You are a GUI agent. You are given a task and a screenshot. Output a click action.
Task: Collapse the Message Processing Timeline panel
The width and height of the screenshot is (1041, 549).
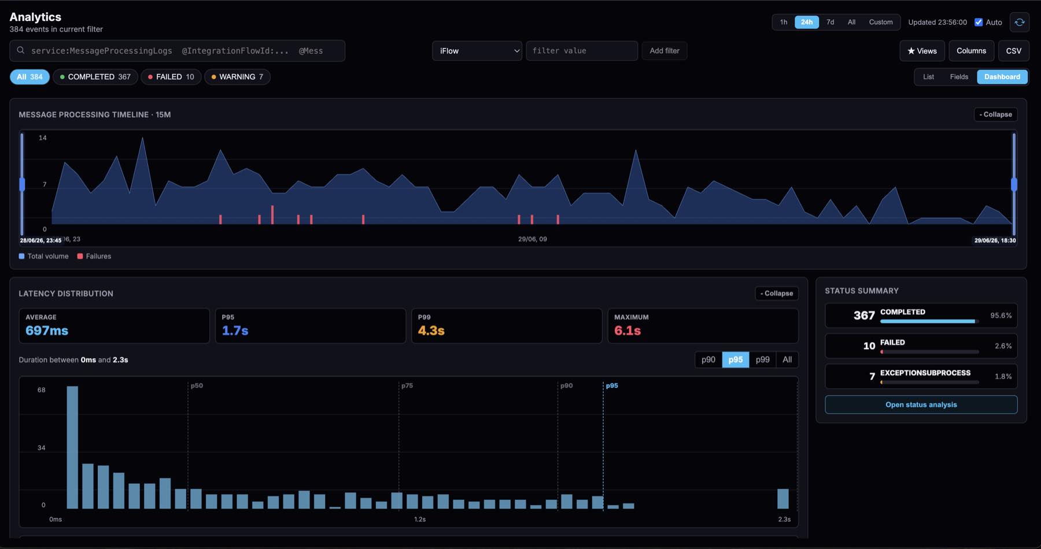click(996, 114)
